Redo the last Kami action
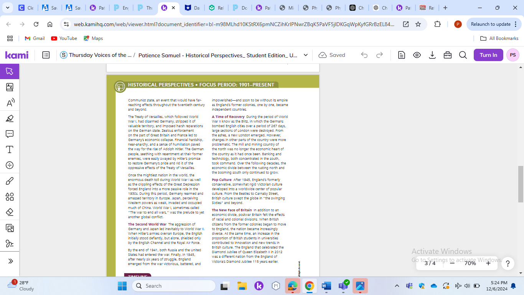Screen dimensions: 524x295 379,55
